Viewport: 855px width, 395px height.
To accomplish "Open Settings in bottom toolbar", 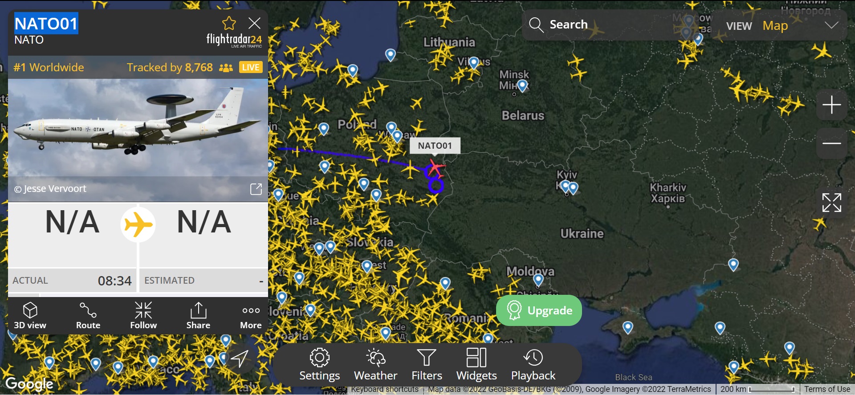I will [x=319, y=365].
